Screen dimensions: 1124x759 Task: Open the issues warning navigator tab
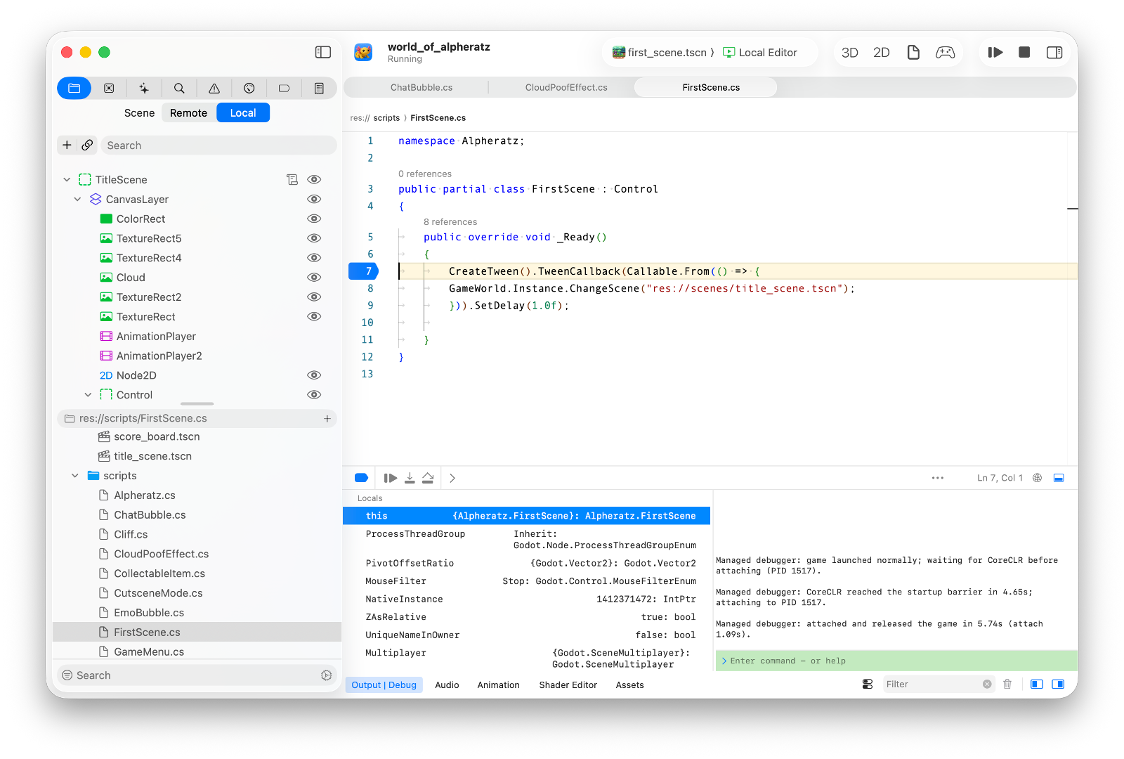[x=214, y=88]
